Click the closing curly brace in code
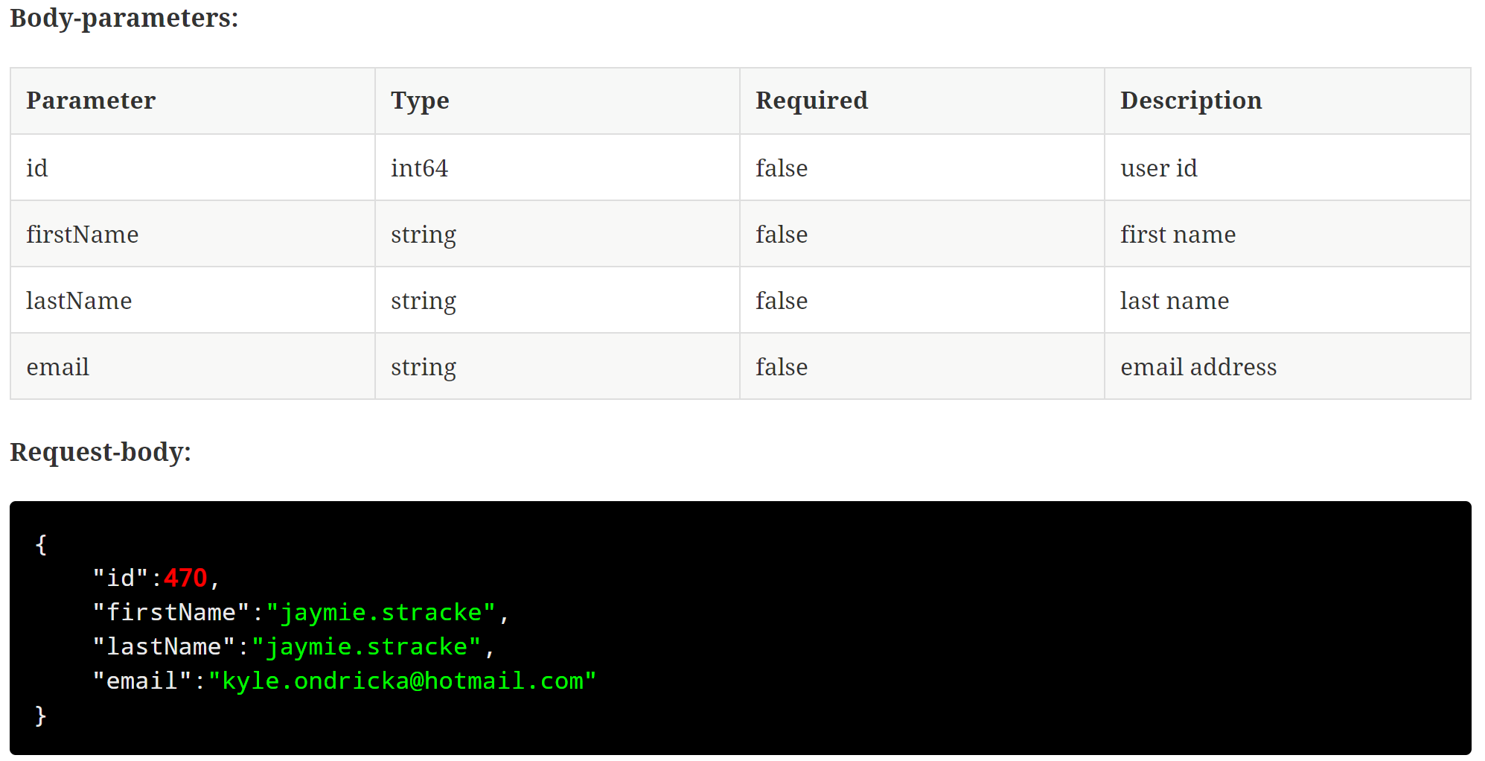 41,716
